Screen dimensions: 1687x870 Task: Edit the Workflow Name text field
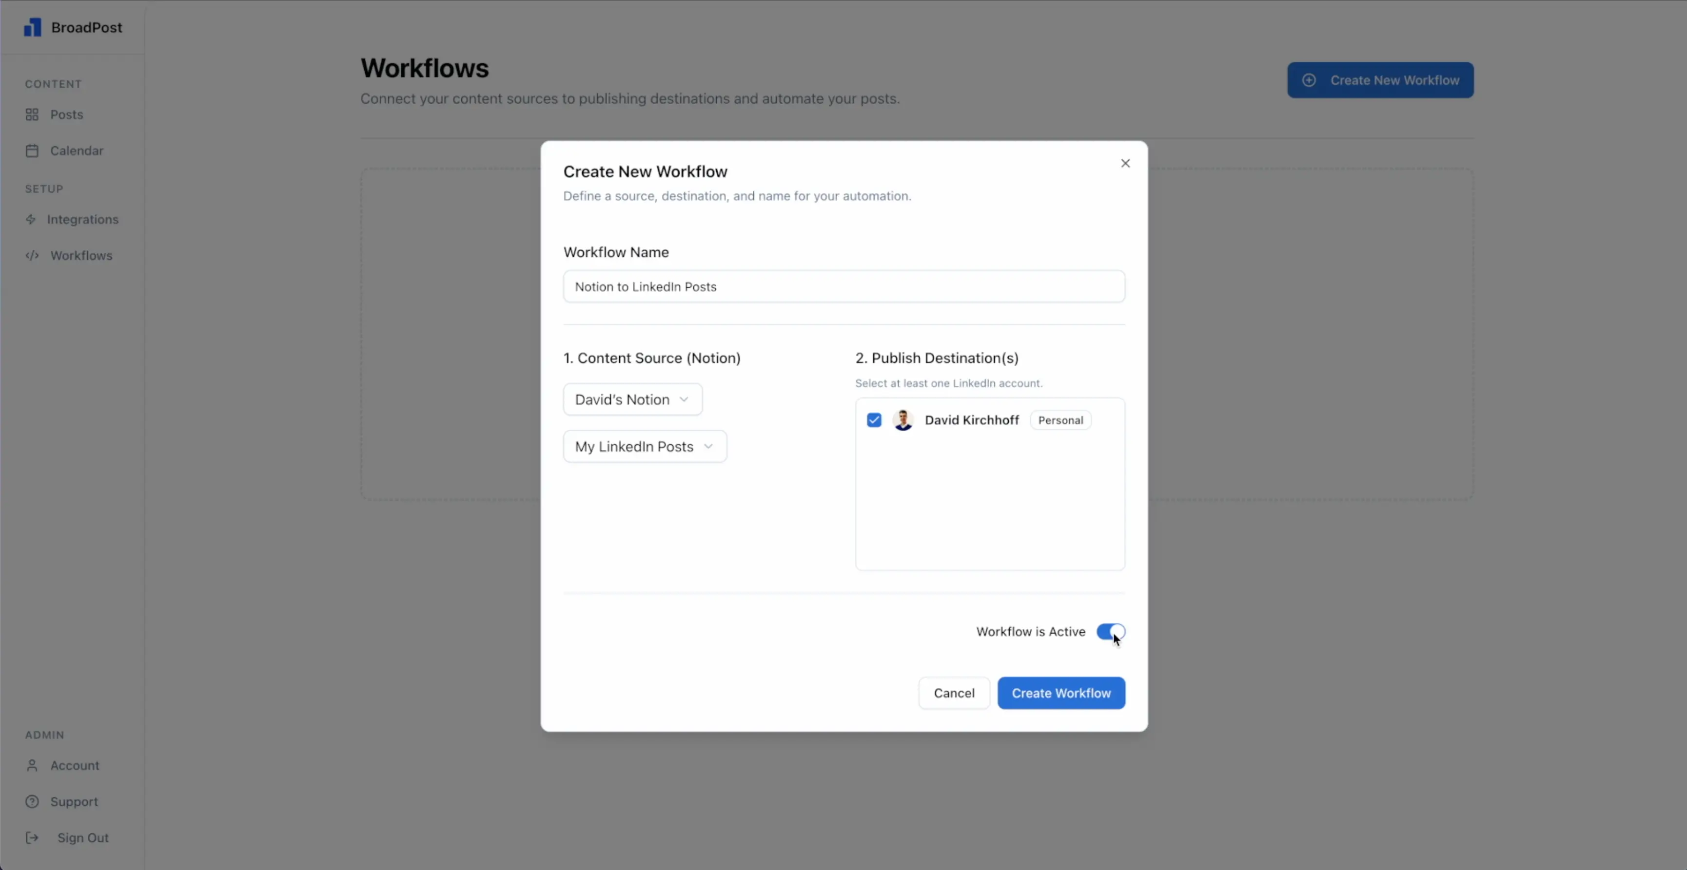(x=843, y=286)
